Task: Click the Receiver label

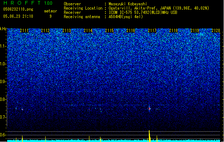Action: click(72, 12)
